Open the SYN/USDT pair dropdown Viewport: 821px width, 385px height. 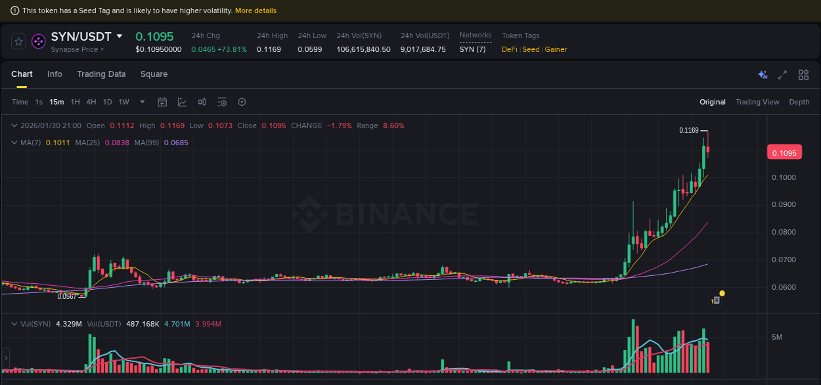click(x=120, y=36)
